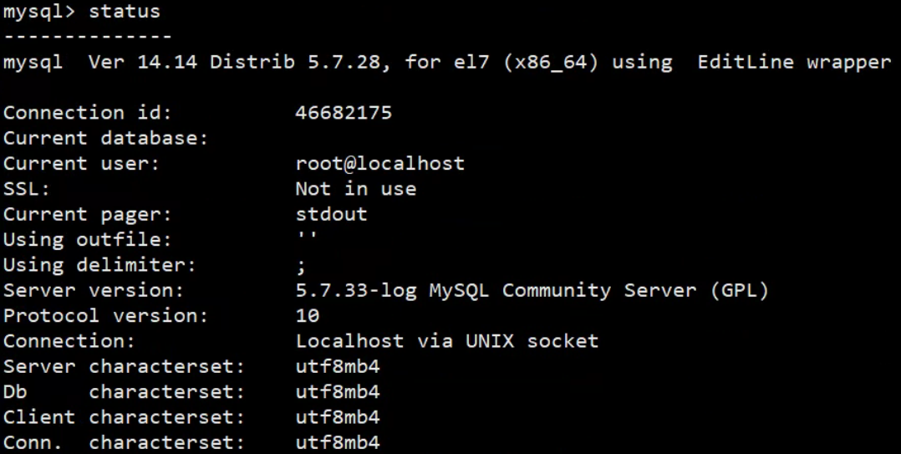Click the 'EditLine wrapper' text
Viewport: 901px width, 454px height.
(794, 63)
